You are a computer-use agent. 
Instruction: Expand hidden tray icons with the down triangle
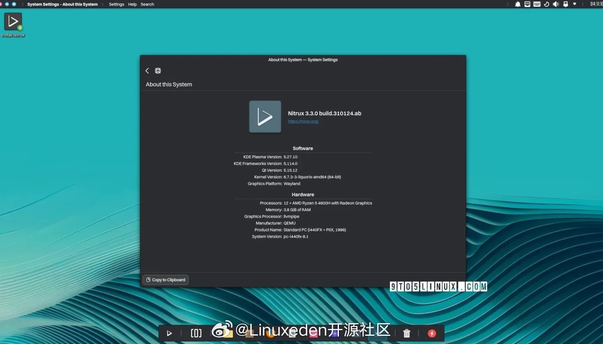(x=575, y=4)
